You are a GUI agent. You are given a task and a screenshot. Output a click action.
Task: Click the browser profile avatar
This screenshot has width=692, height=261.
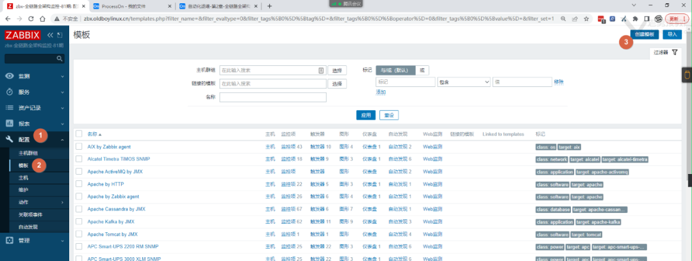coord(659,19)
